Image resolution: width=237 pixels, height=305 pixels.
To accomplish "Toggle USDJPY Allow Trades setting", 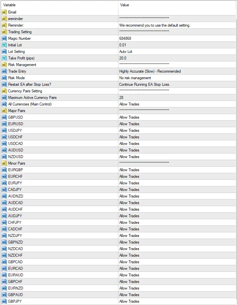I will tap(129, 130).
